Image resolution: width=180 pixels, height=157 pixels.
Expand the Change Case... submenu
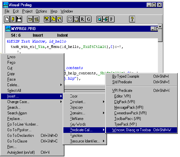(32, 102)
